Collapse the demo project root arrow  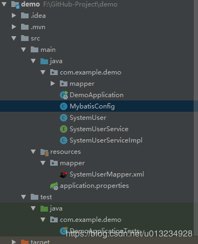[4, 4]
